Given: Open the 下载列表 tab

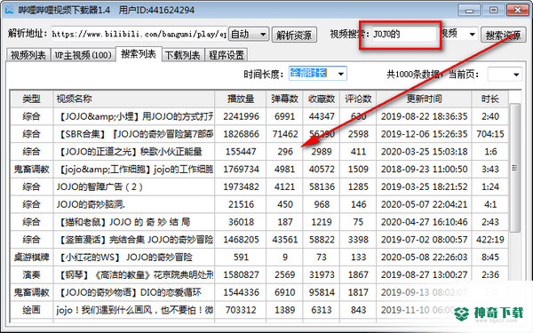Looking at the screenshot, I should click(182, 55).
